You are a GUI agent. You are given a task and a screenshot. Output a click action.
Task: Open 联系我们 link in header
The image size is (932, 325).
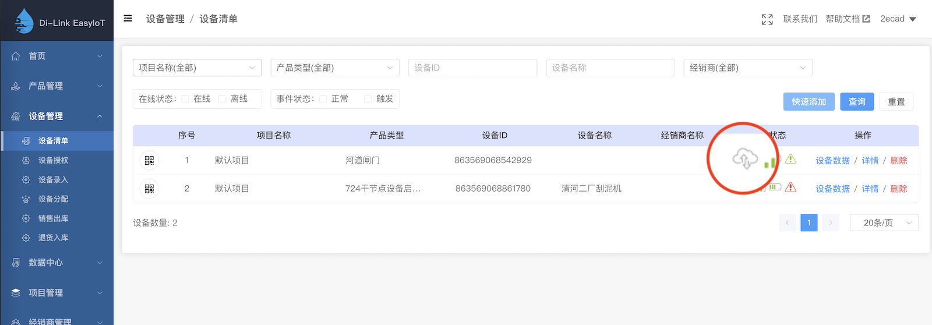[x=800, y=19]
